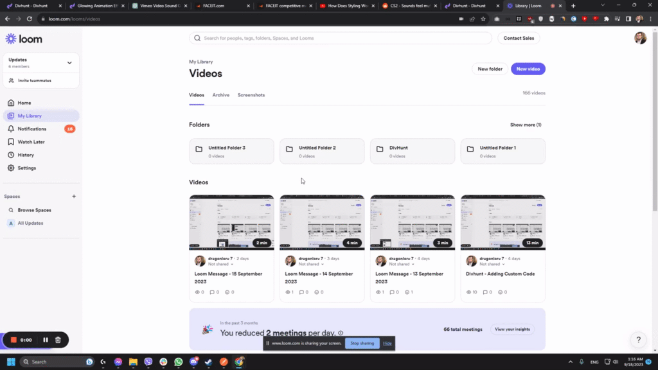Open a new browser tab
658x370 pixels.
(x=573, y=6)
